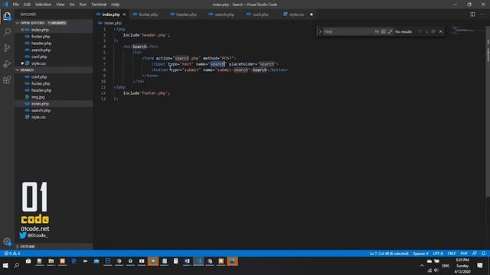Open conf.php in SEARCH folder tree
The image size is (490, 275).
click(54, 76)
